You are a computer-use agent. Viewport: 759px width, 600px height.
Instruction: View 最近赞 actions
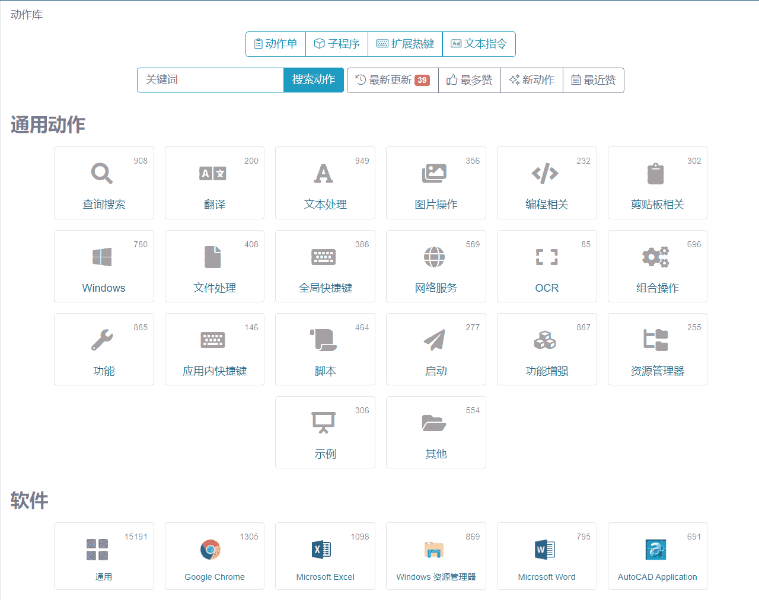coord(594,80)
